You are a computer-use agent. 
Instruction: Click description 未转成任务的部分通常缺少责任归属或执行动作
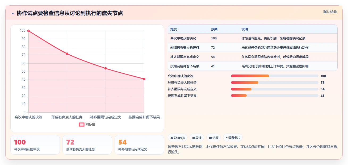(x=275, y=48)
